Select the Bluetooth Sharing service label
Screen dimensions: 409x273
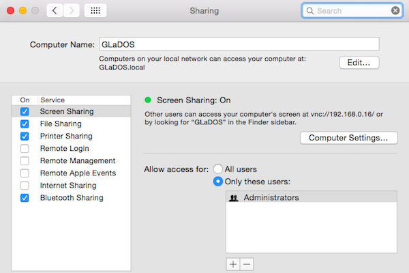(x=72, y=198)
